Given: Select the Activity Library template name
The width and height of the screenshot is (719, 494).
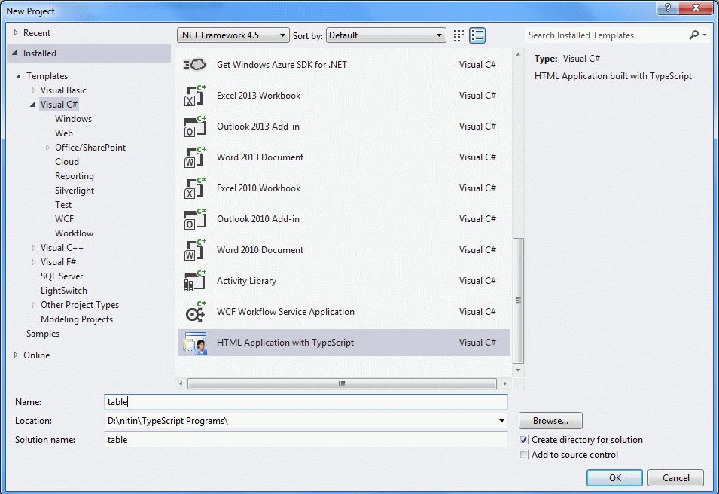Looking at the screenshot, I should 246,281.
